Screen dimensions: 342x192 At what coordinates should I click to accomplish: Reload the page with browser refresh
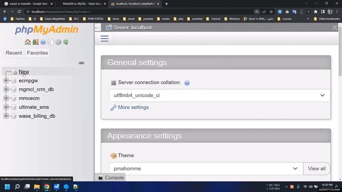19,12
